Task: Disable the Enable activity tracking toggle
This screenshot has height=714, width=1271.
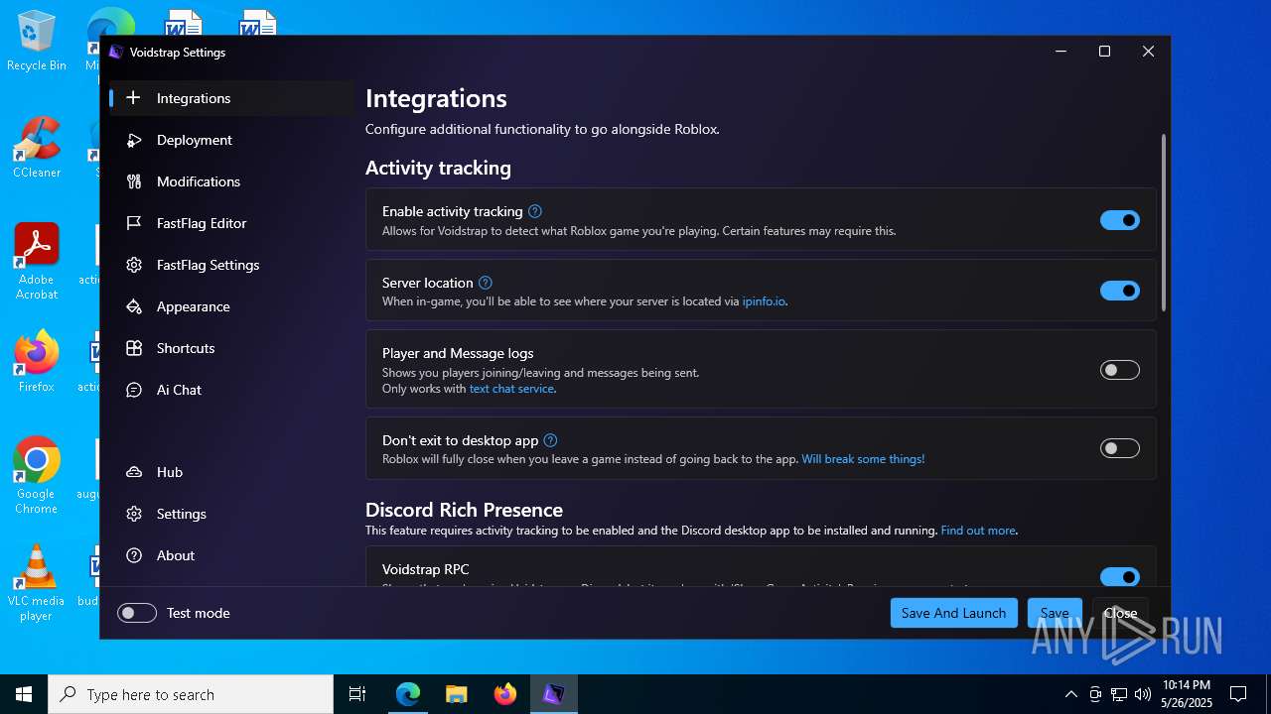Action: click(1120, 220)
